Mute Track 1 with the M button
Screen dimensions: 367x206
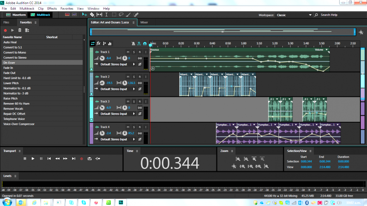tap(128, 52)
